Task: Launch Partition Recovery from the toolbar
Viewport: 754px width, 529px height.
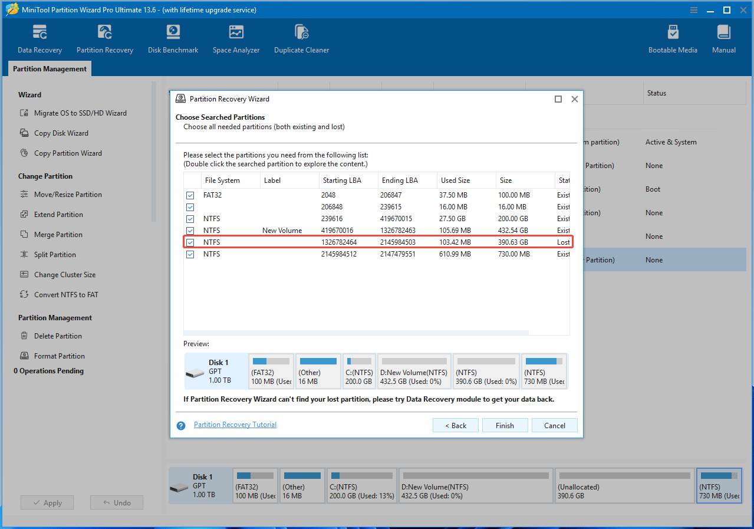Action: click(x=105, y=40)
